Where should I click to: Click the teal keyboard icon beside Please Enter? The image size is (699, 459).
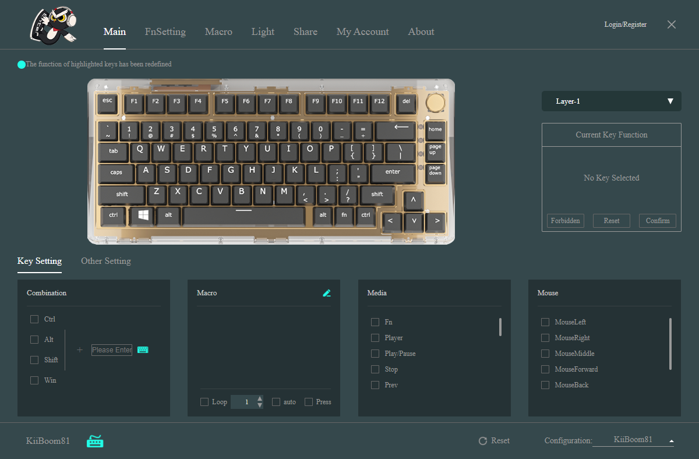click(143, 349)
